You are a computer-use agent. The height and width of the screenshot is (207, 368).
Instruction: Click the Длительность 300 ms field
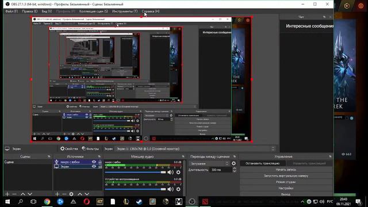click(221, 170)
